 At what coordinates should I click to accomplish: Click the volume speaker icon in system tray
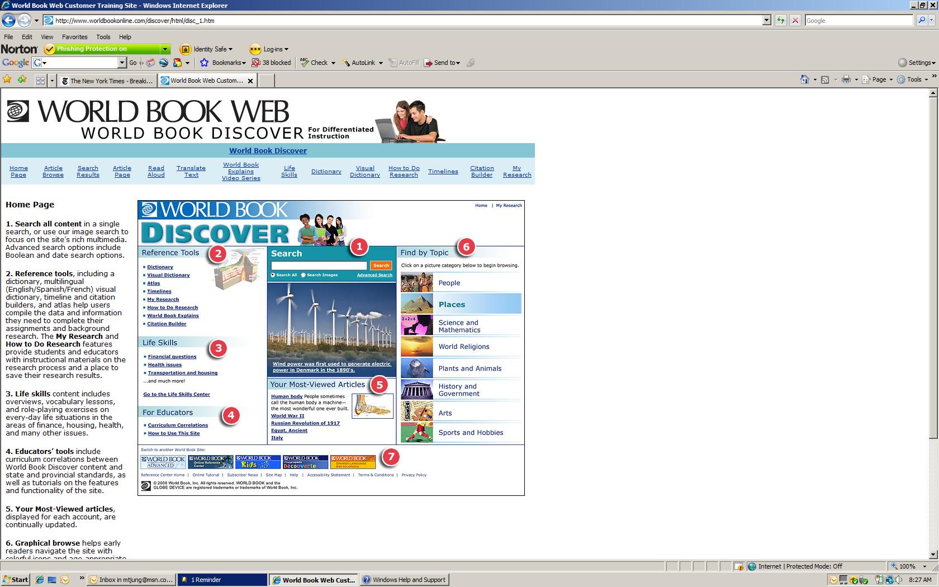(900, 580)
